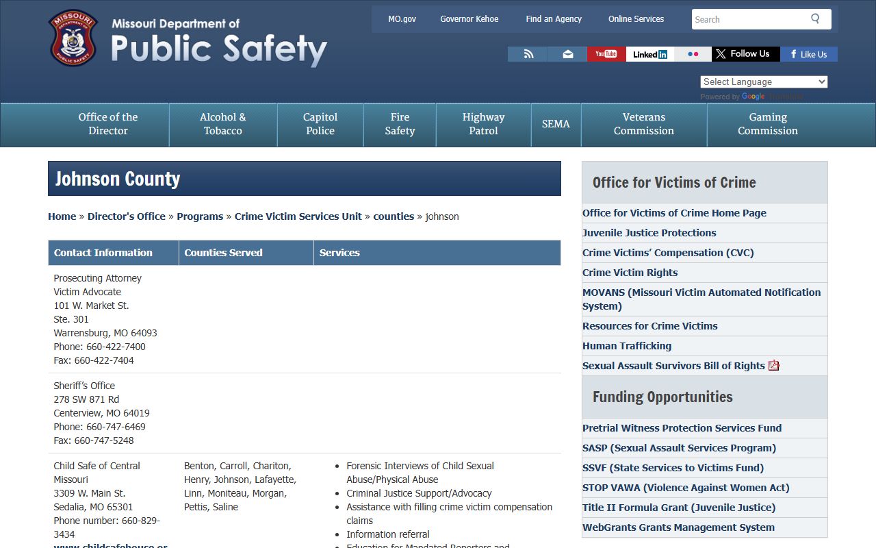Open Capitol Police menu item
The height and width of the screenshot is (548, 876).
coord(320,124)
